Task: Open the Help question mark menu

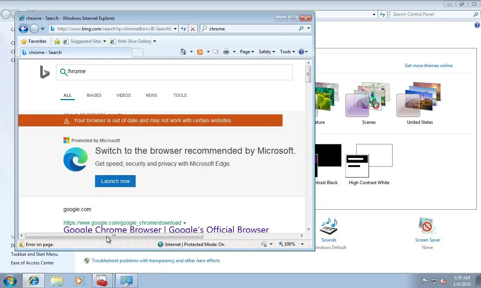Action: tap(303, 52)
